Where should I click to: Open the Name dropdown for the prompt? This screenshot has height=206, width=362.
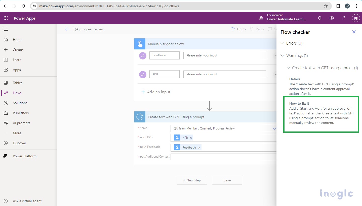[x=274, y=128]
